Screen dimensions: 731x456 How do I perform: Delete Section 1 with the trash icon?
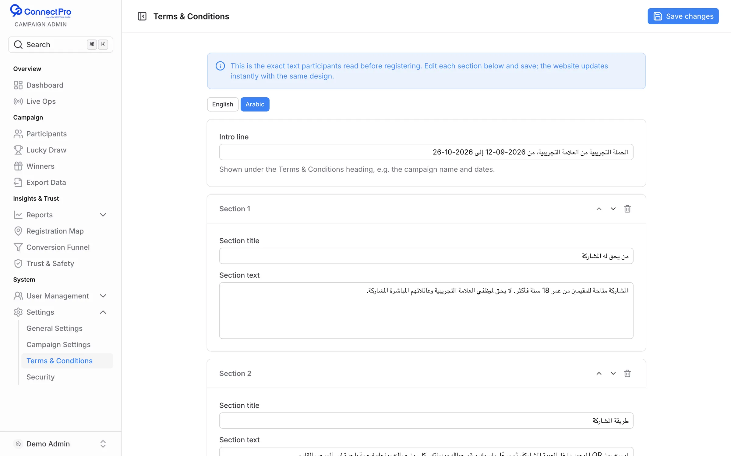tap(627, 209)
